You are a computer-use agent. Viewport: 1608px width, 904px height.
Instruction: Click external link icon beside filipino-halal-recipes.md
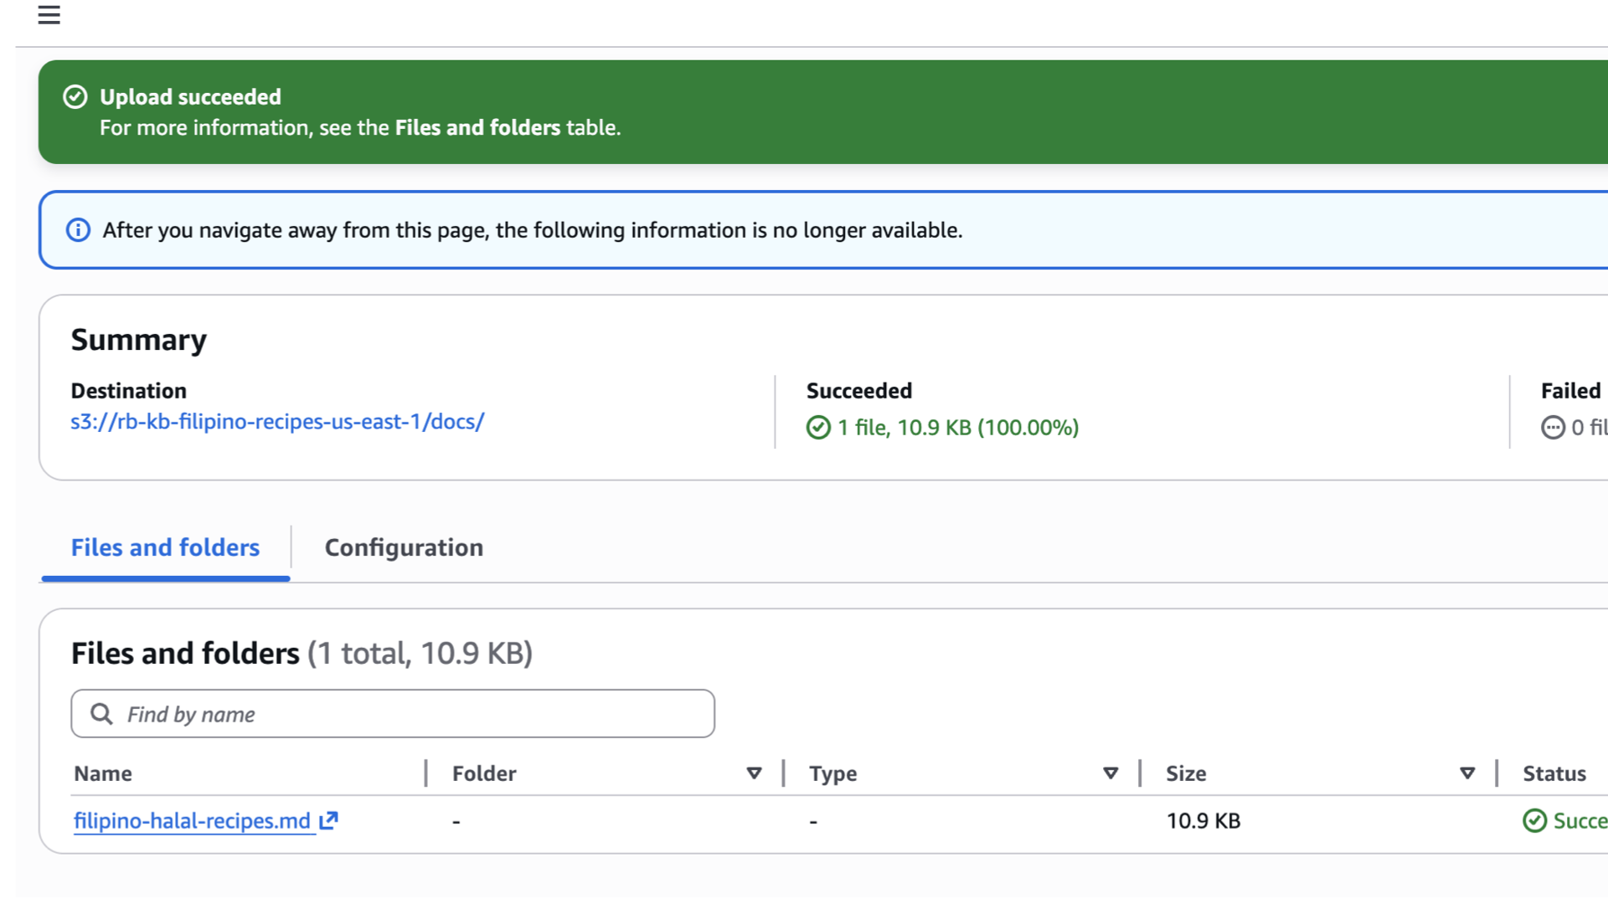(329, 820)
